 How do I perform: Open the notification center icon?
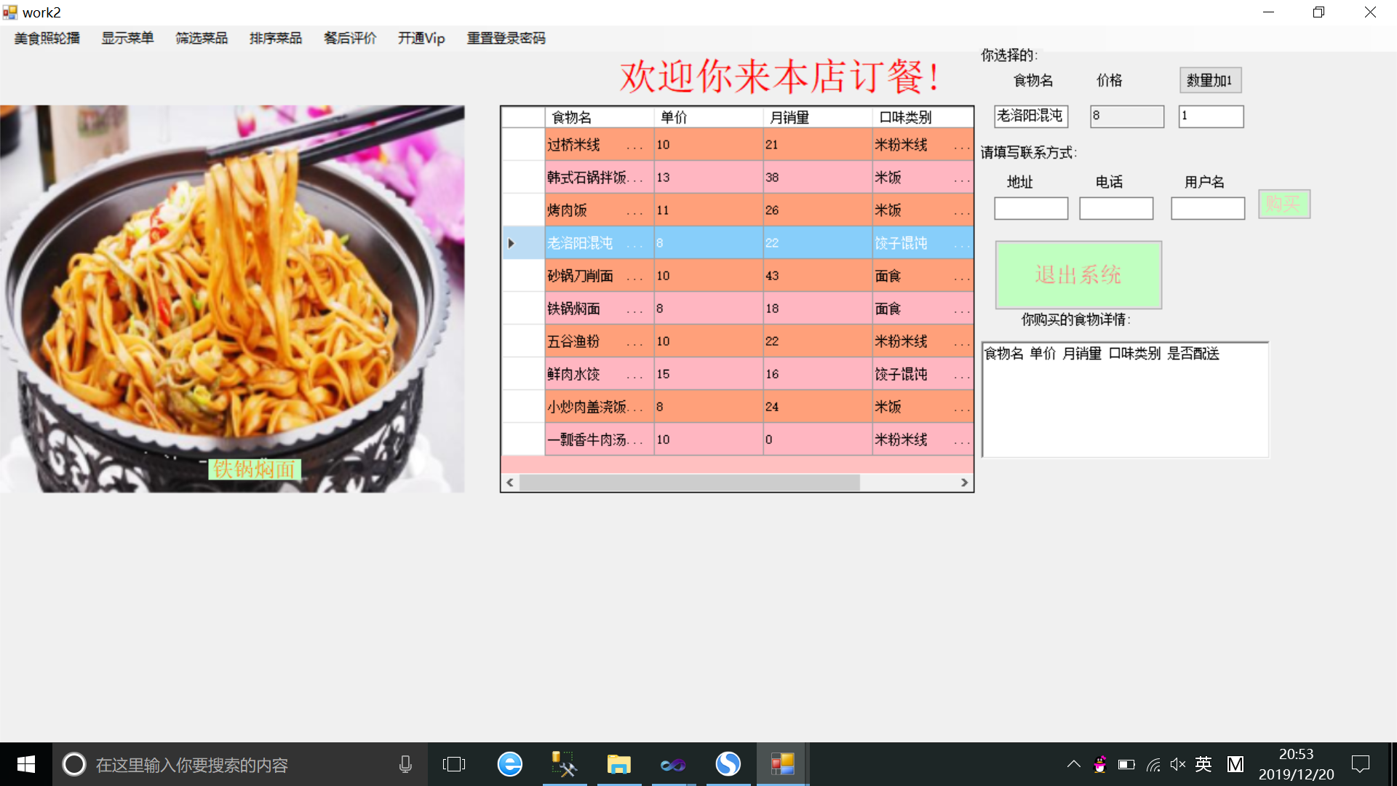[1361, 764]
